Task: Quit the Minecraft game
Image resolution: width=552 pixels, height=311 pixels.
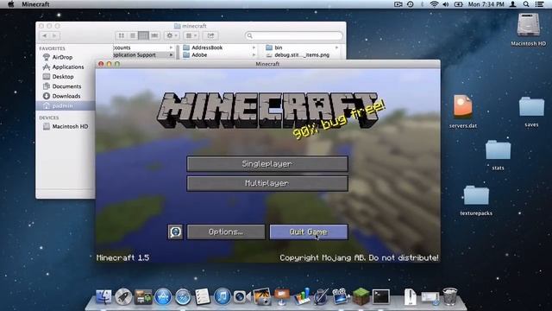Action: coord(309,232)
